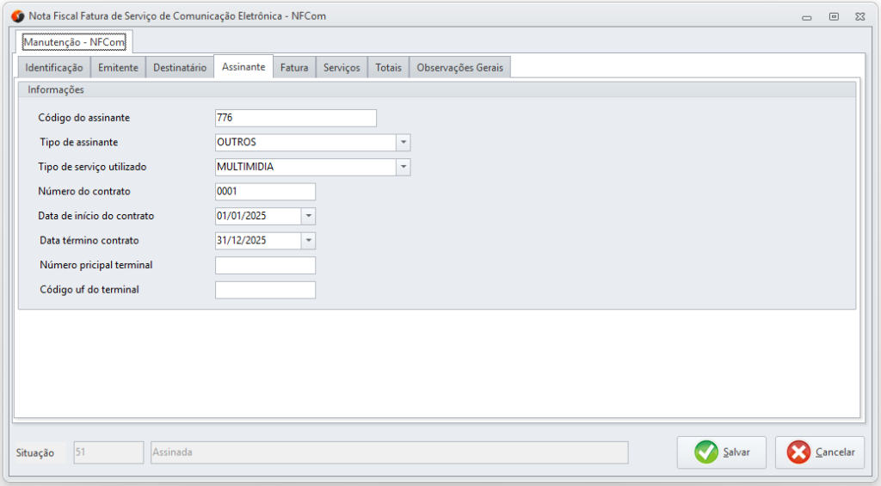Open the Serviços tab

(x=342, y=68)
